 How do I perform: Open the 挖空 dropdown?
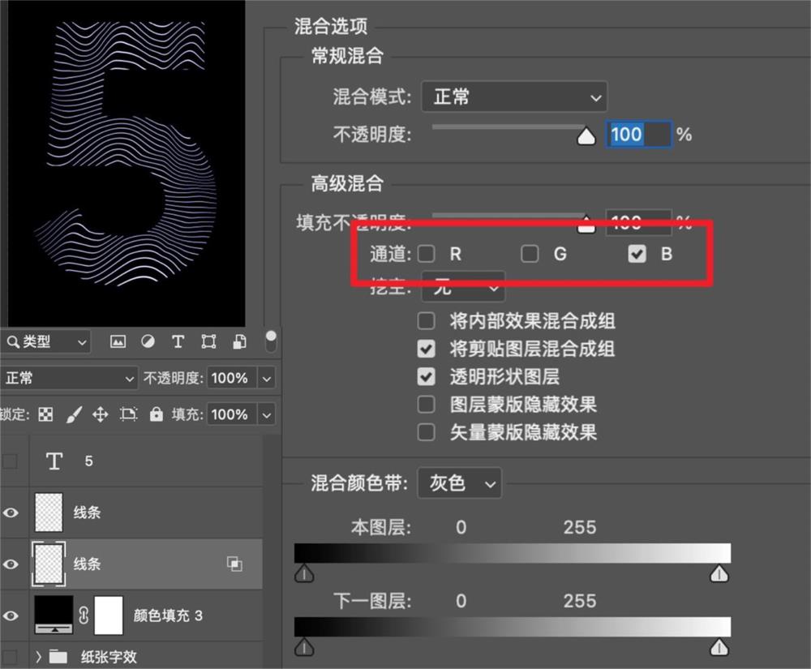pyautogui.click(x=463, y=286)
